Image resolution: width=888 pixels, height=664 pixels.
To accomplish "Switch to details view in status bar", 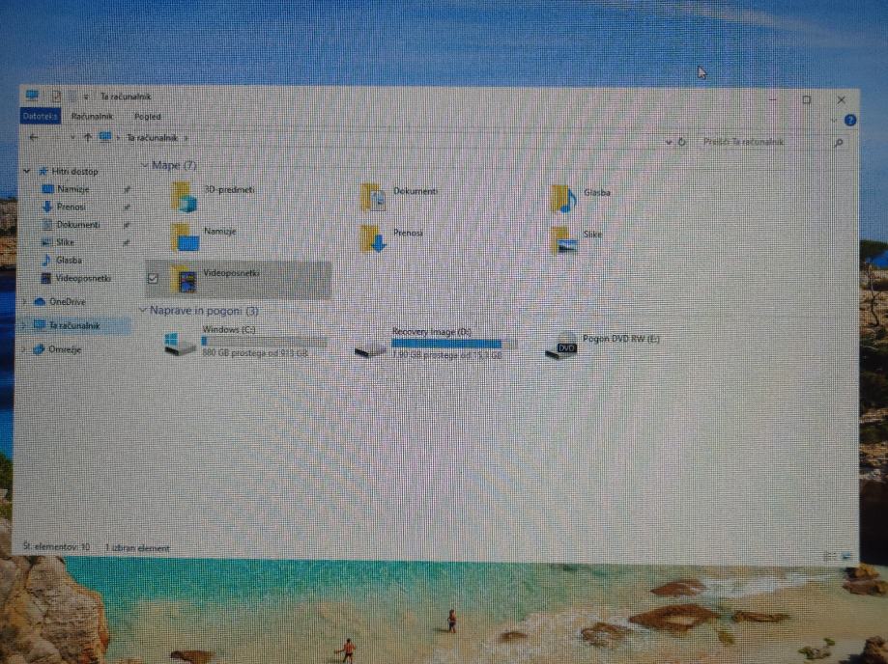I will pyautogui.click(x=830, y=556).
